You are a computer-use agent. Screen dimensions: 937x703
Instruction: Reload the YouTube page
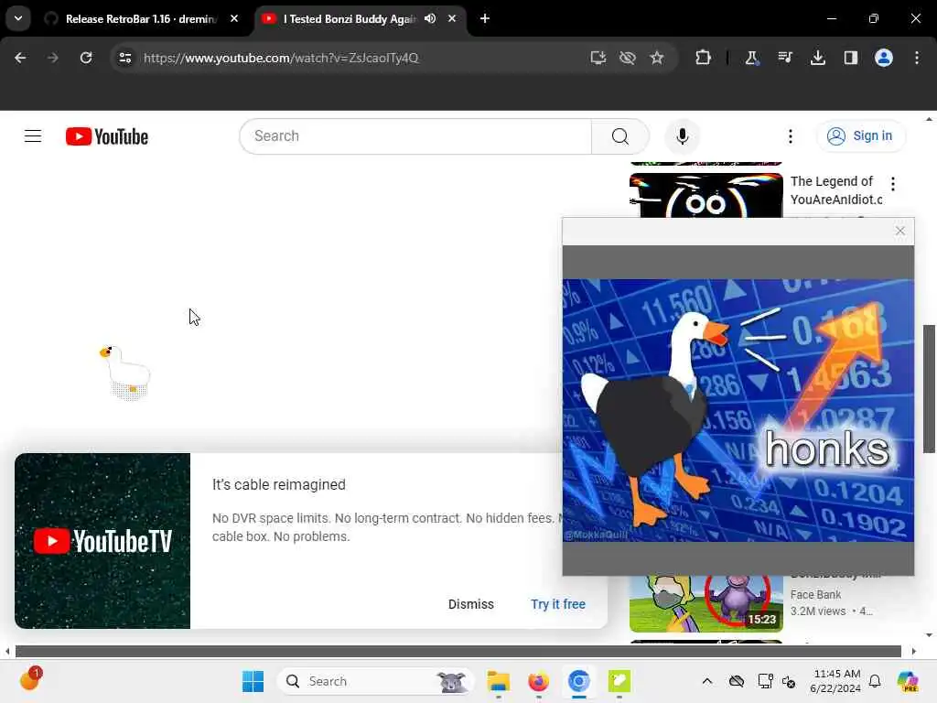pyautogui.click(x=86, y=58)
